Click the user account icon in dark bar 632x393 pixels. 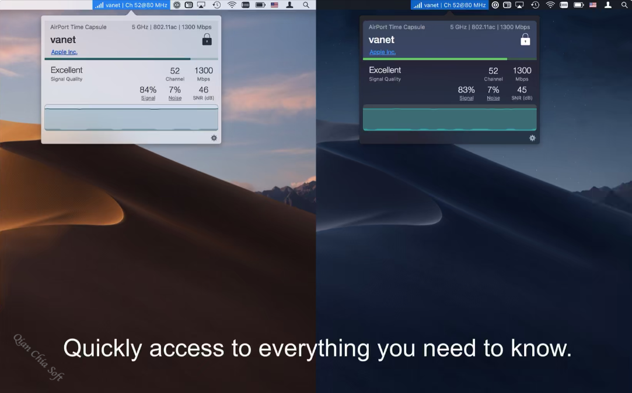(x=608, y=5)
